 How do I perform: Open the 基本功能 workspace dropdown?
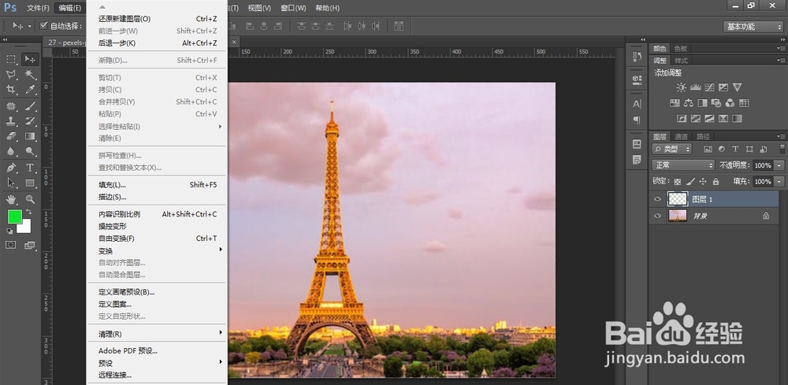753,27
